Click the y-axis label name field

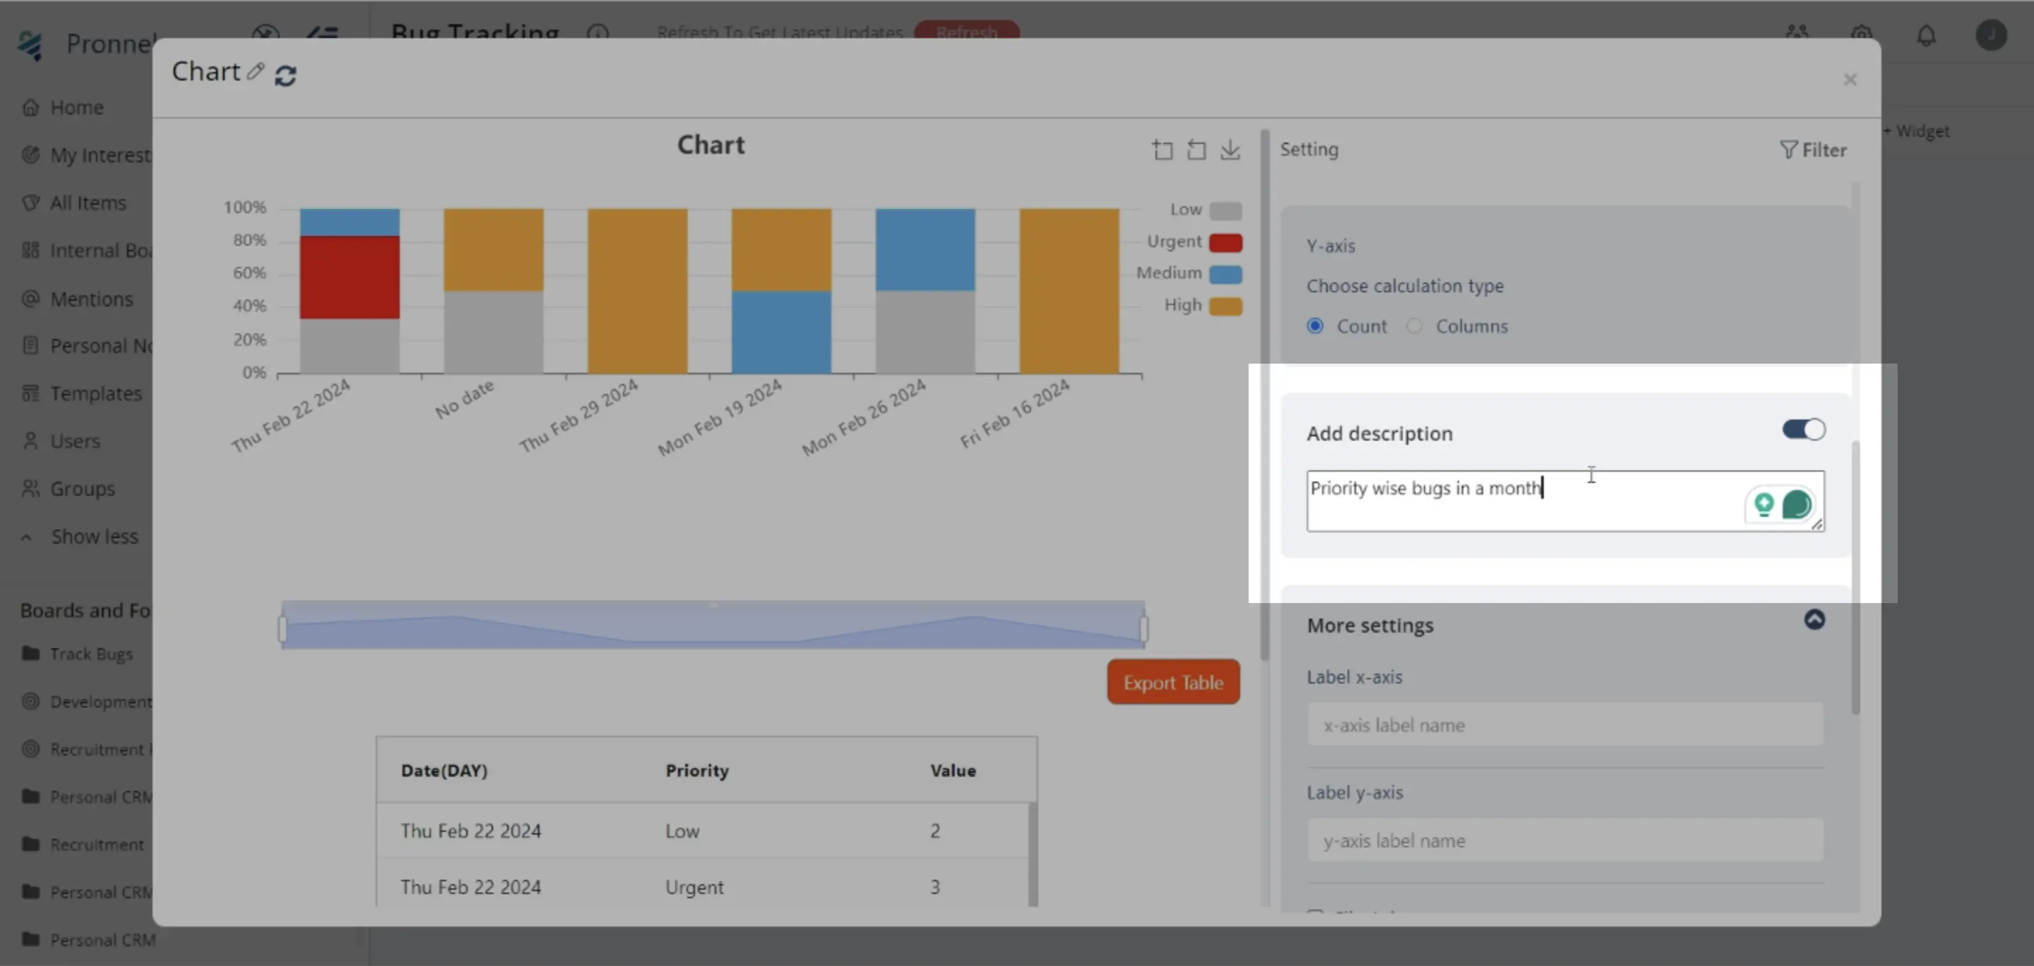1565,840
